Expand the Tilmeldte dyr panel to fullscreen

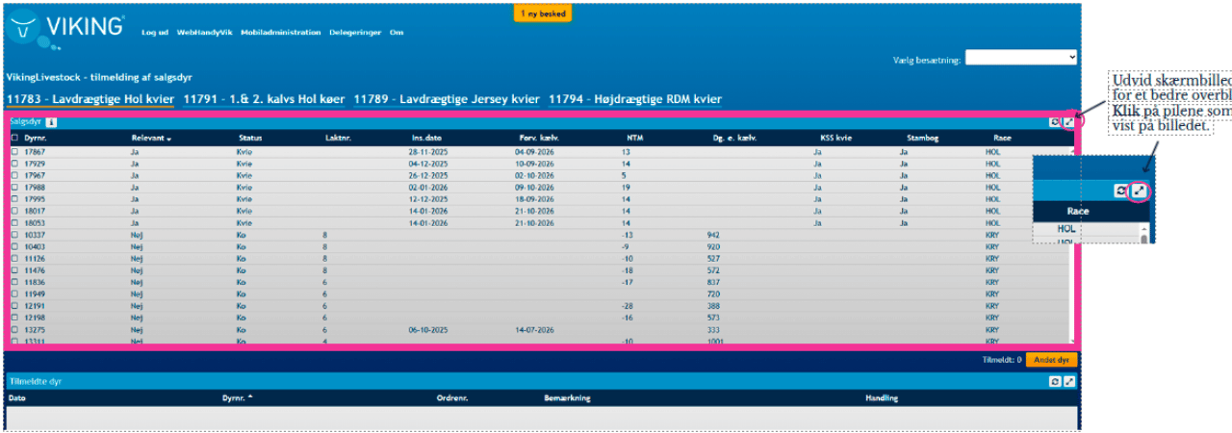[1069, 381]
